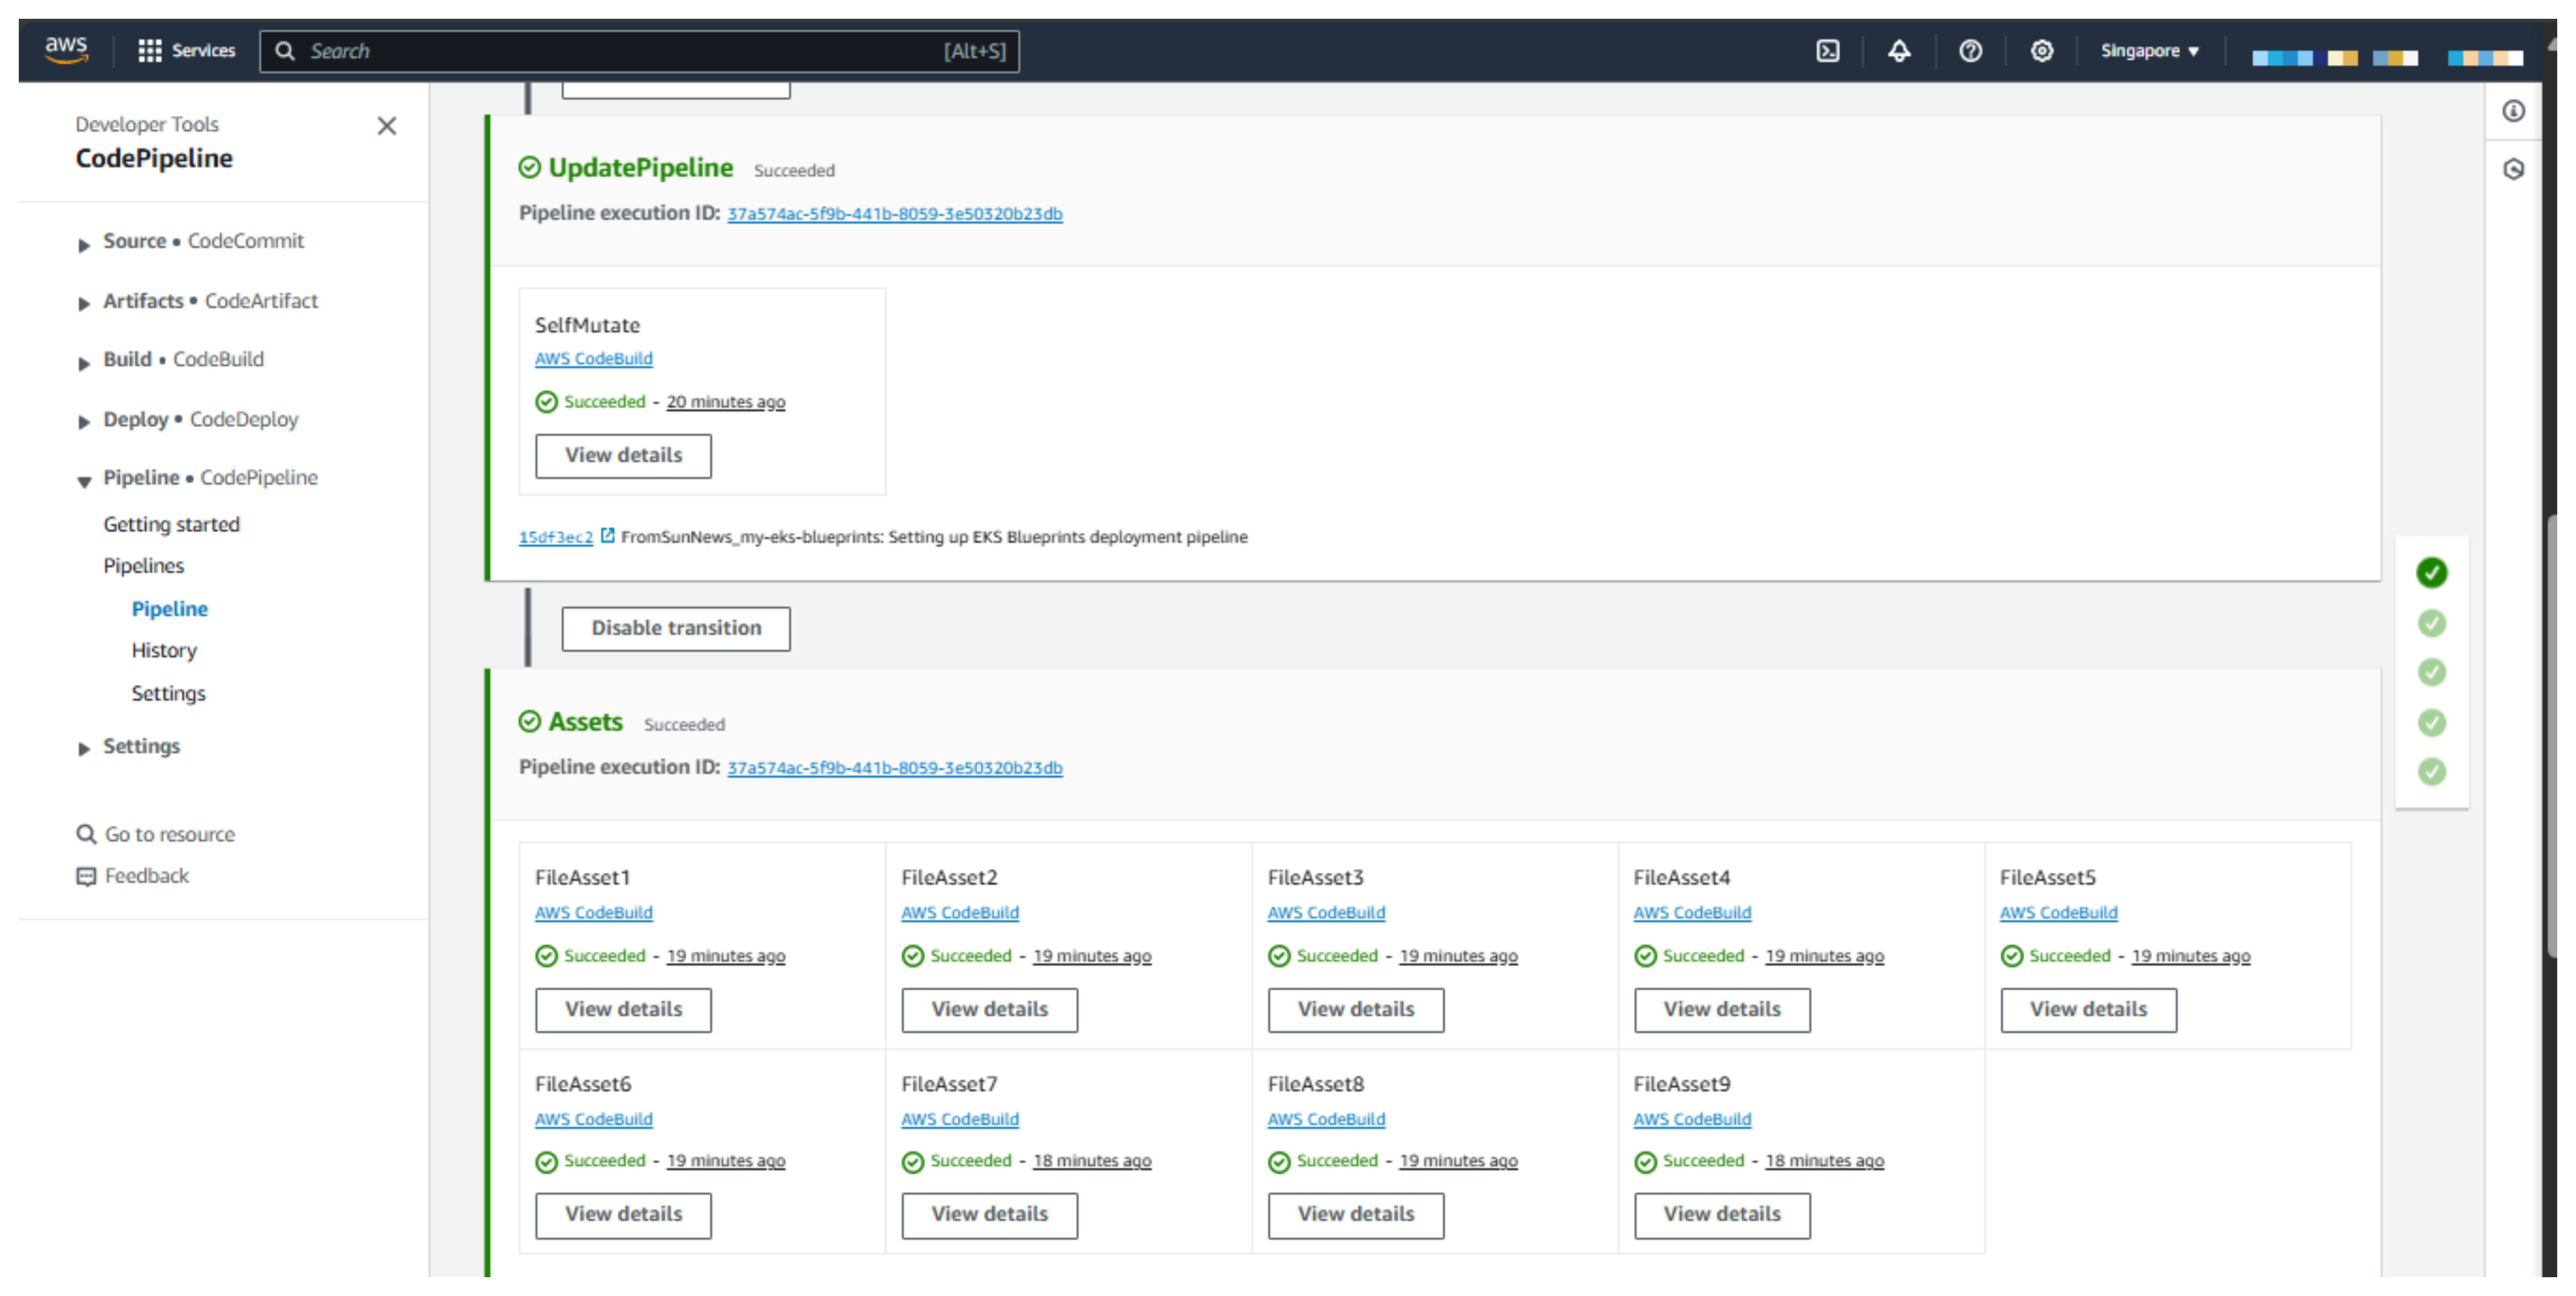This screenshot has height=1296, width=2576.
Task: Click the SelfMutate succeeded status icon
Action: (546, 402)
